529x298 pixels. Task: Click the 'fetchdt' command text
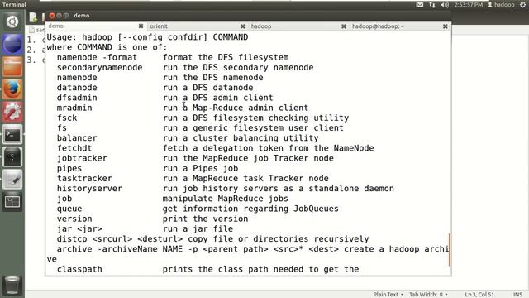pyautogui.click(x=74, y=148)
